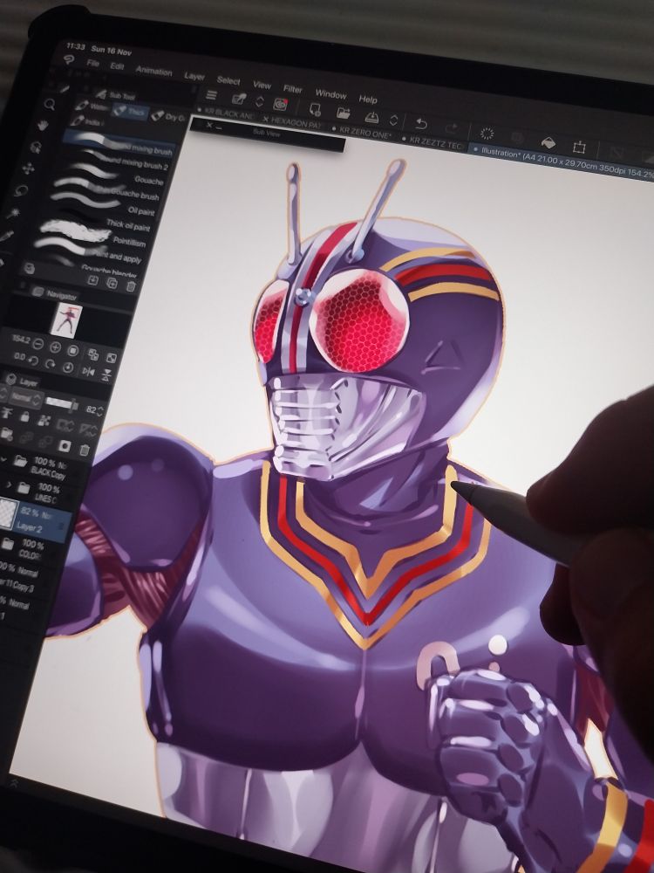The image size is (654, 873).
Task: Click the Scale/Rotate transform icon
Action: click(x=580, y=147)
